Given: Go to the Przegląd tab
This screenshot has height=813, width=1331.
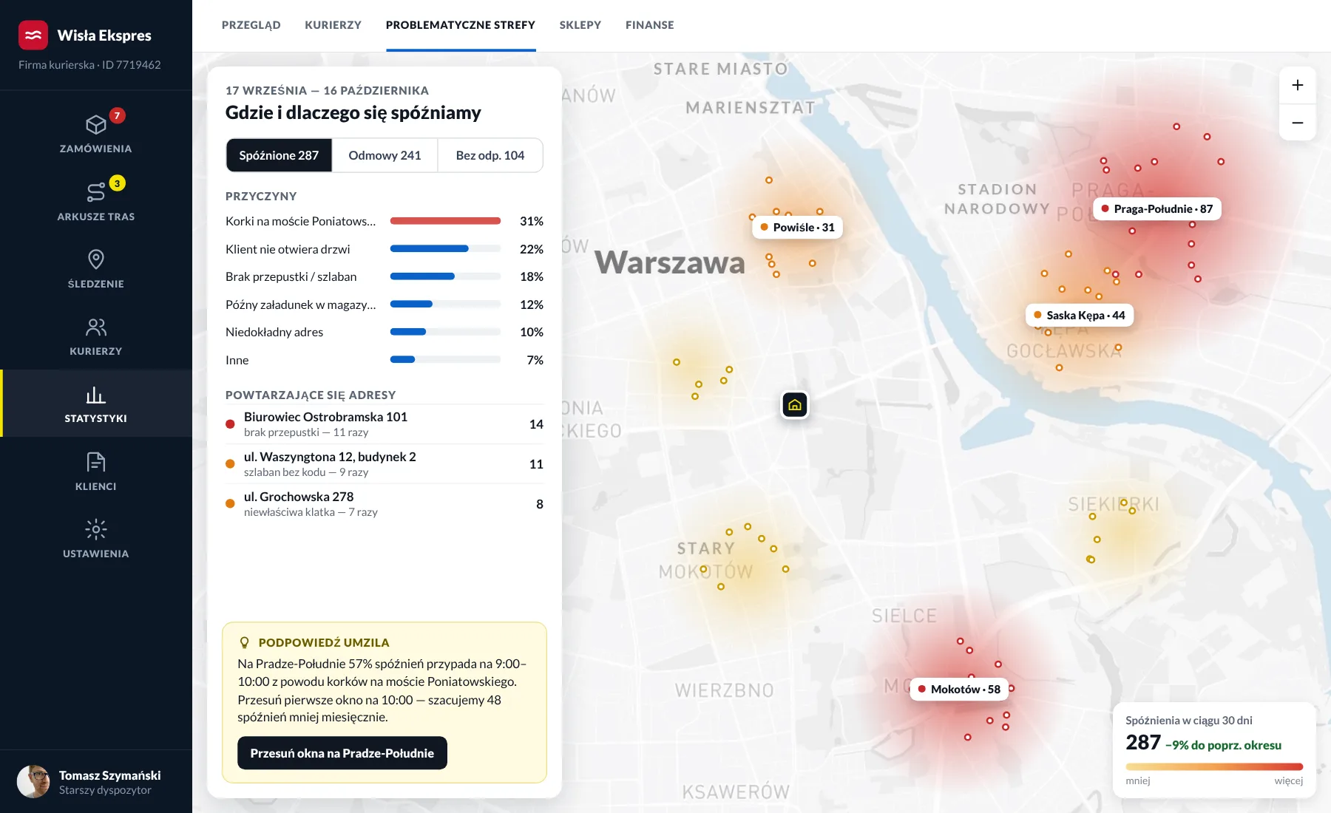Looking at the screenshot, I should (251, 25).
